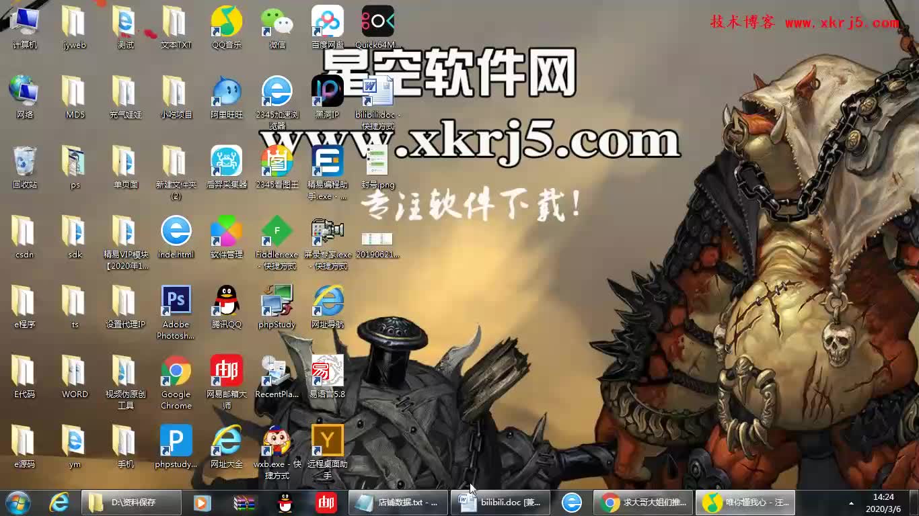
Task: Launch 微信 desktop shortcut
Action: (x=277, y=27)
